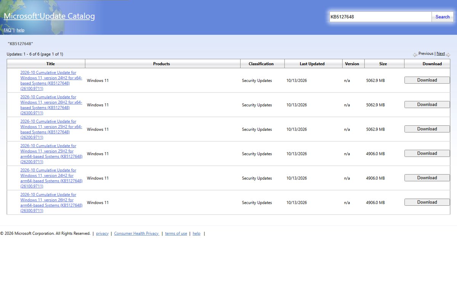Download the 25H2 arm64-based update
Screen dimensions: 457x301
point(427,153)
